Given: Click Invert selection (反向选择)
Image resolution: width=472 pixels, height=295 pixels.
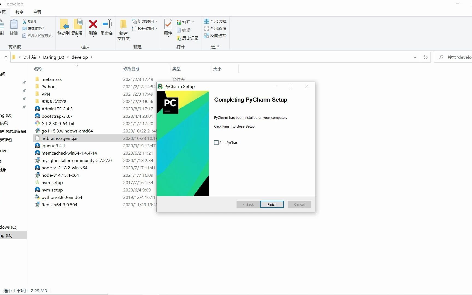Looking at the screenshot, I should point(215,36).
